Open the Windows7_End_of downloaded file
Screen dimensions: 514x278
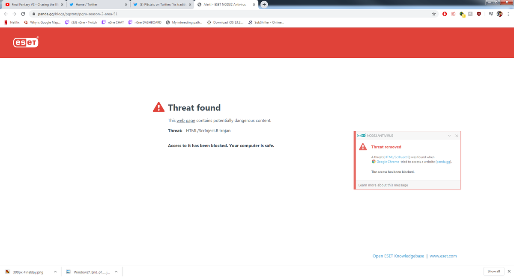coord(88,272)
